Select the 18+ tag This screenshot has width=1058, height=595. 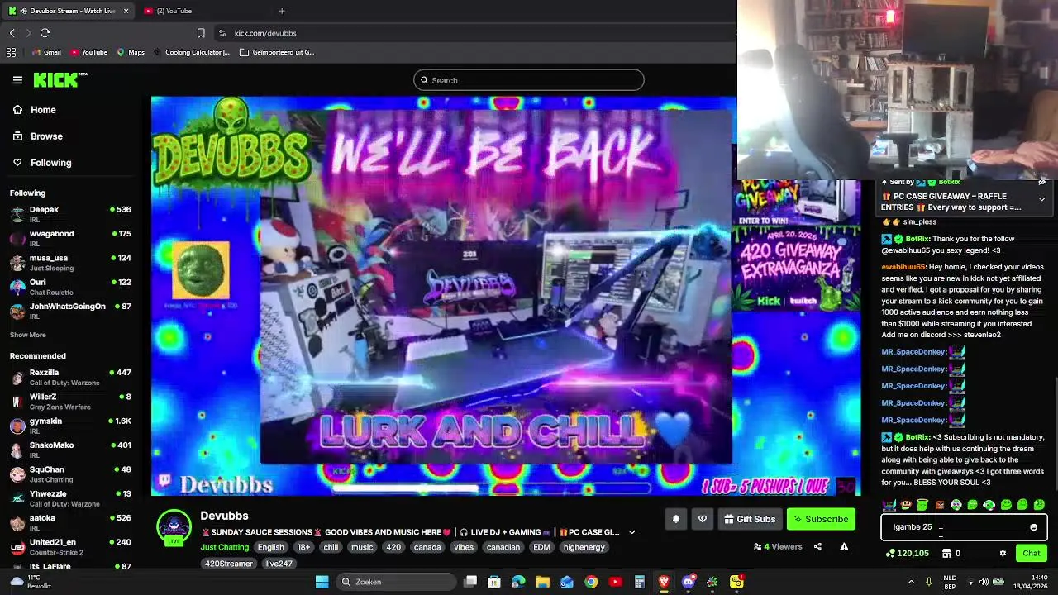[303, 547]
